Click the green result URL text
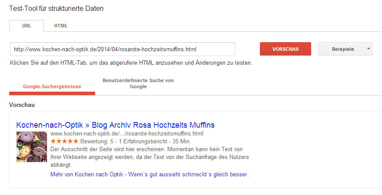Viewport: 382px width, 195px height. point(127,134)
